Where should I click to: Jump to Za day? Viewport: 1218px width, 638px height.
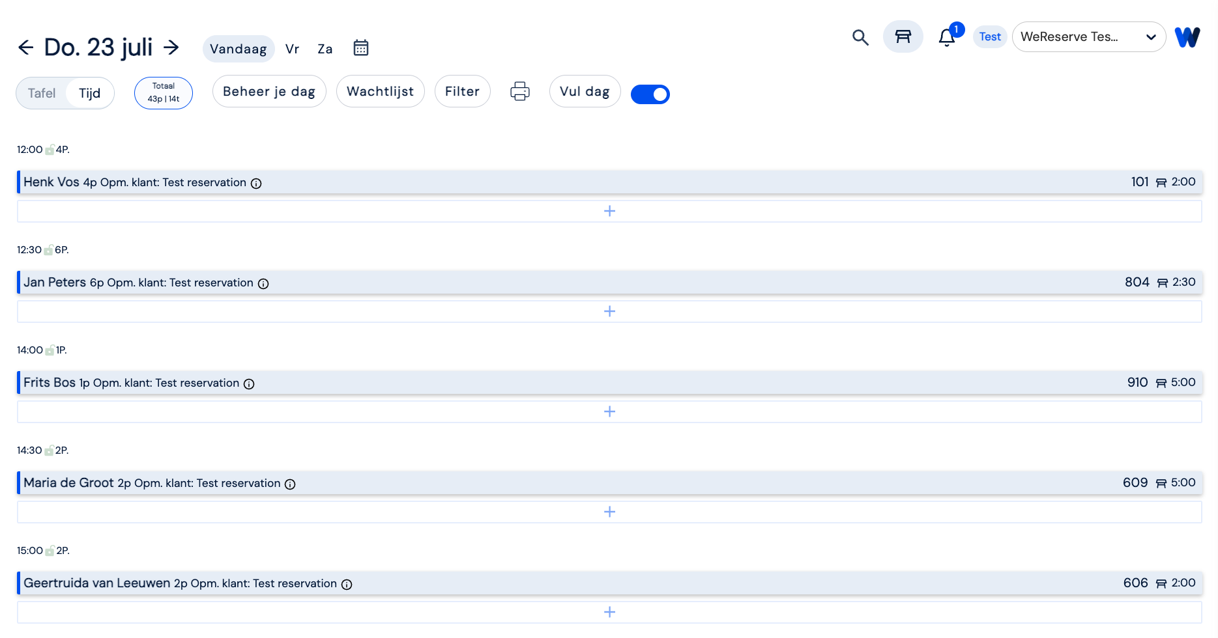pos(325,49)
